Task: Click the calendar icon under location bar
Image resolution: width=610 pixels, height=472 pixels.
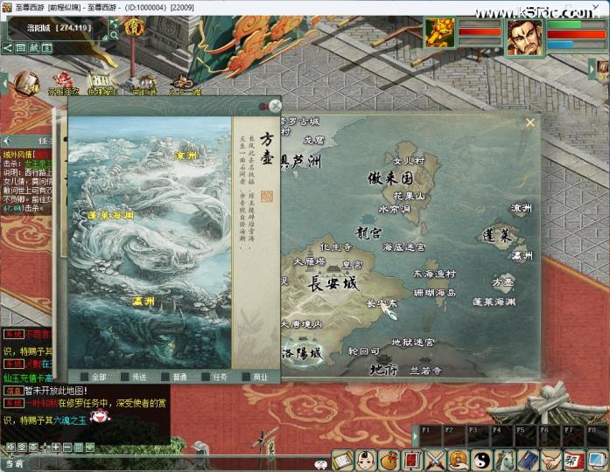Action: pyautogui.click(x=46, y=48)
